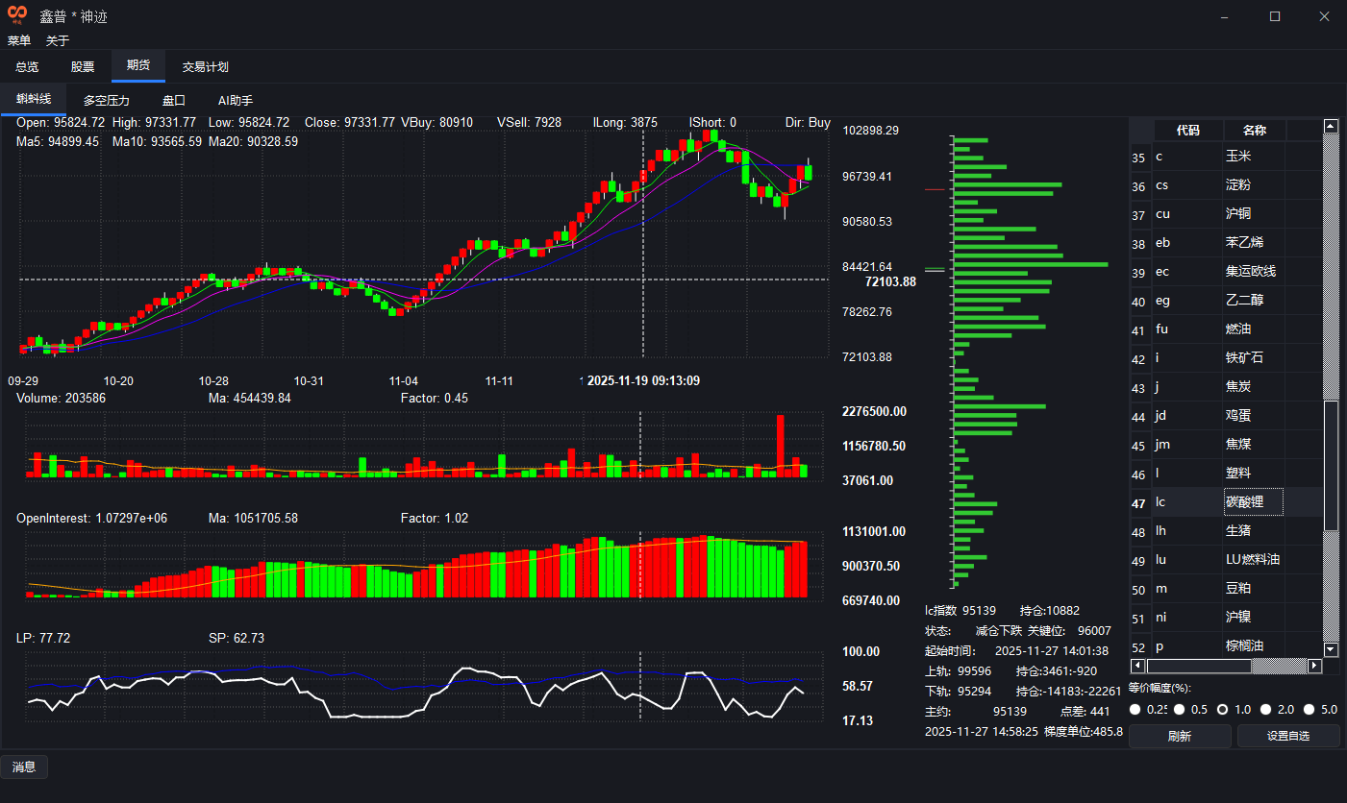Click the 代码 column header

point(1187,131)
